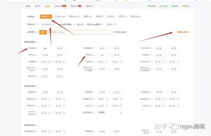The image size is (211, 136).
Task: Open the 如何自定义品类 help link
Action: point(120,32)
